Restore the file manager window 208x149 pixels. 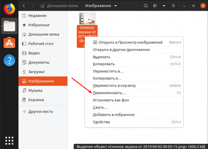click(x=193, y=6)
